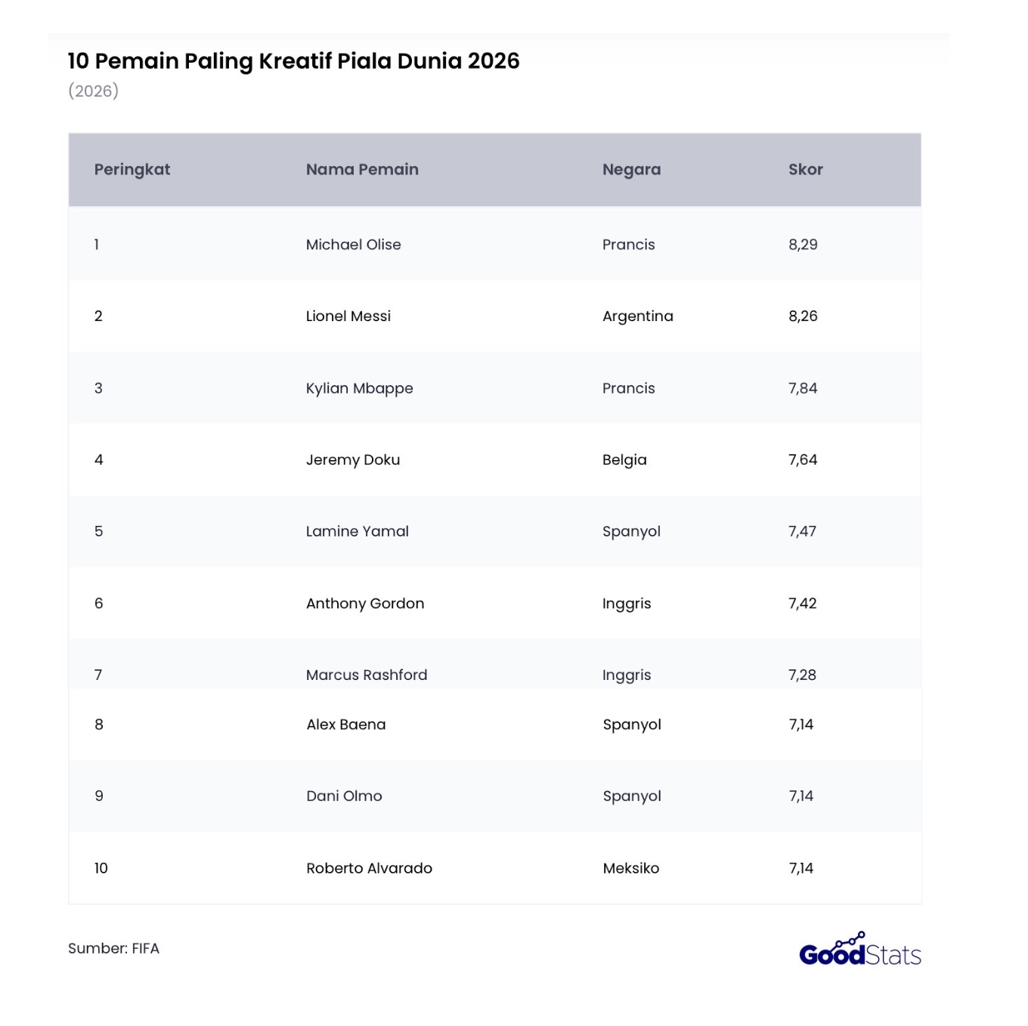Screen dimensions: 1028x1026
Task: Click the chart title text
Action: tap(293, 61)
